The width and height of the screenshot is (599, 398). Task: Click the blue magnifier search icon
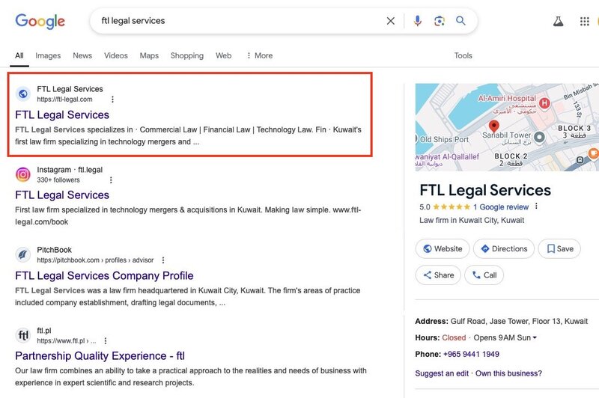460,21
